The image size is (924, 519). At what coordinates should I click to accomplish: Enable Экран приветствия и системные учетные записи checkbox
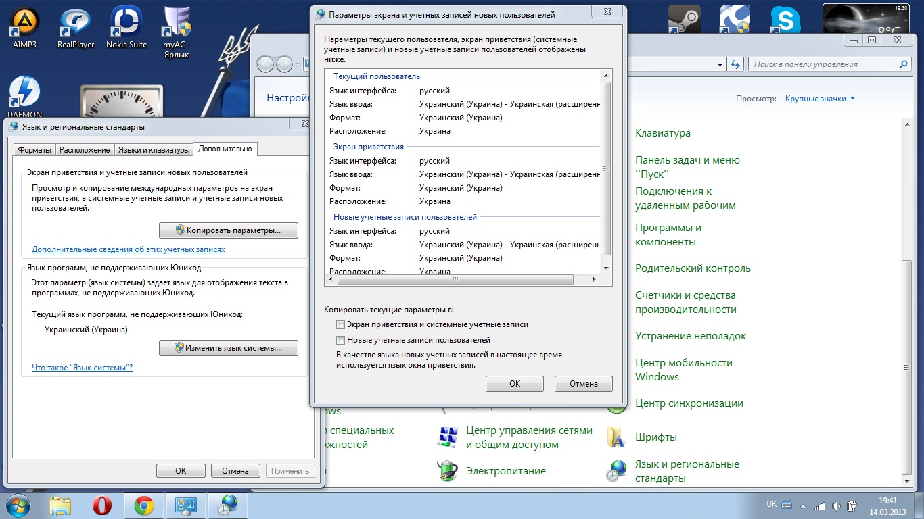click(341, 325)
